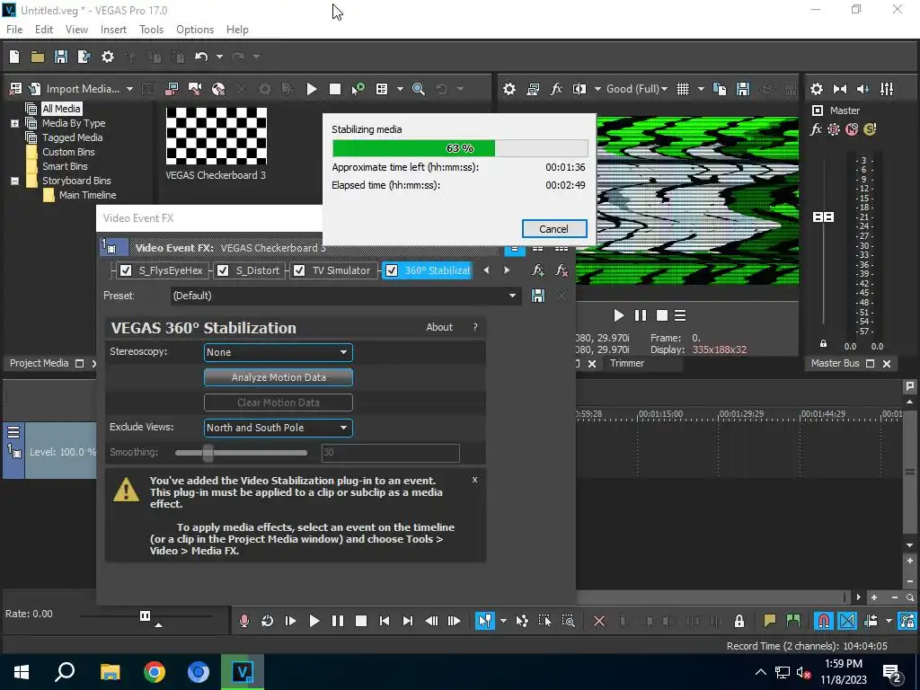The width and height of the screenshot is (920, 690).
Task: Open preview quality Good (Full) dropdown
Action: click(x=637, y=89)
